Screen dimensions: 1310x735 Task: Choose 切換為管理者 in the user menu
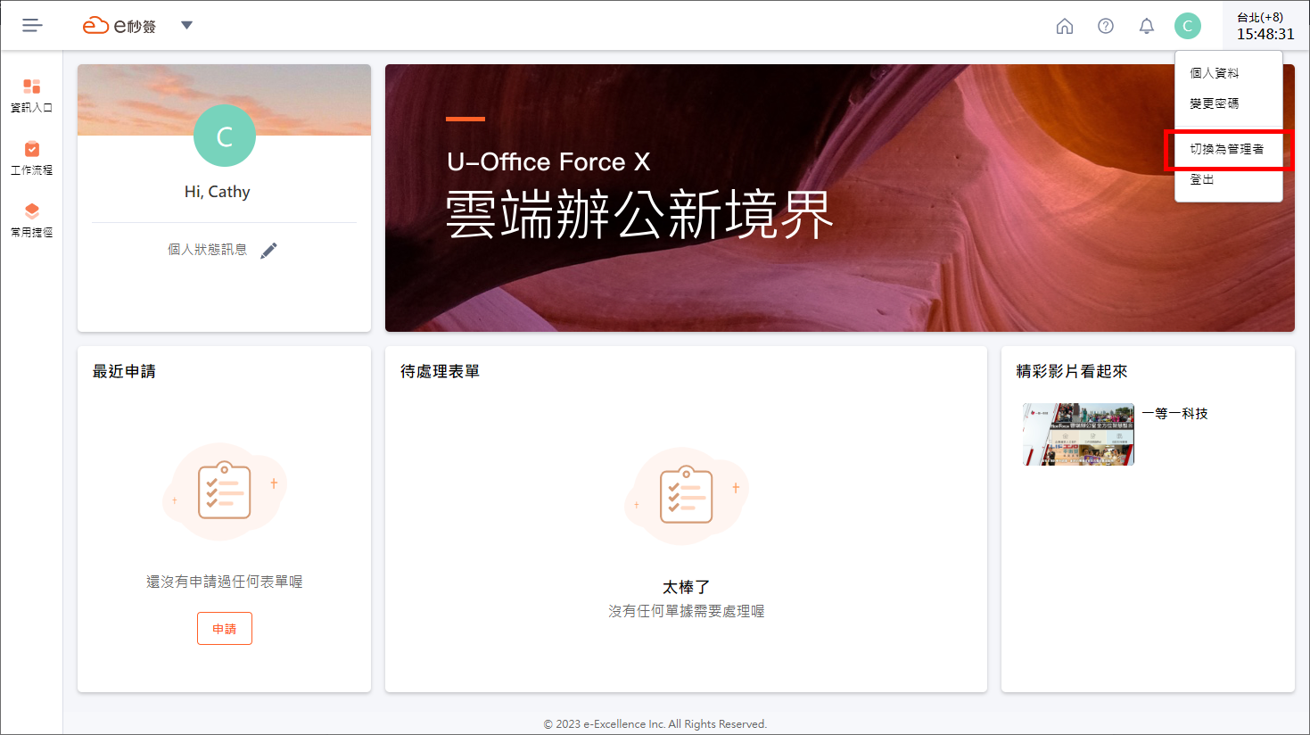pos(1229,149)
